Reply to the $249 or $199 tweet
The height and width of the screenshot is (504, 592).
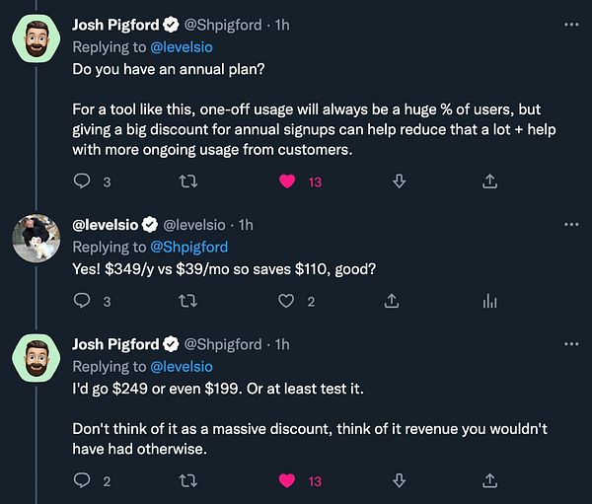pos(83,480)
